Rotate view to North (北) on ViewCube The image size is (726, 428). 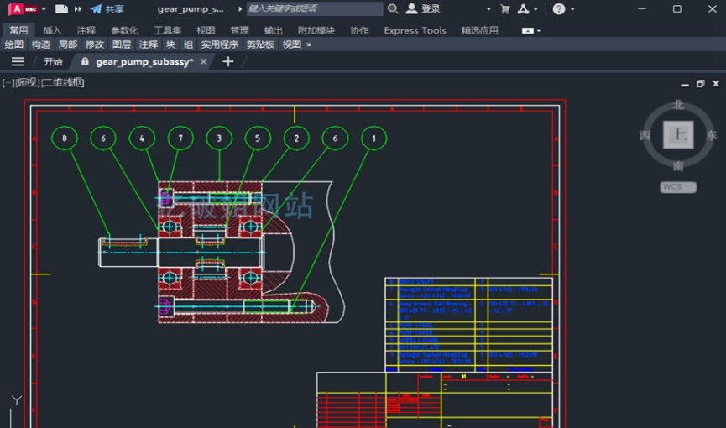tap(678, 105)
